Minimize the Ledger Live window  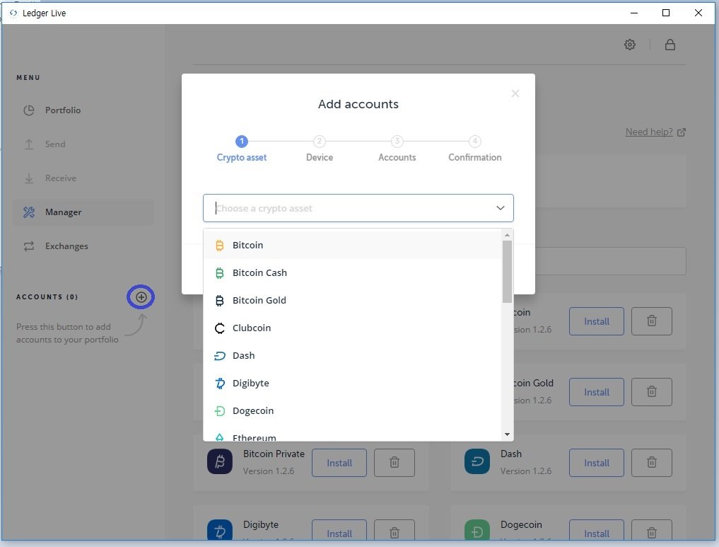(x=634, y=13)
